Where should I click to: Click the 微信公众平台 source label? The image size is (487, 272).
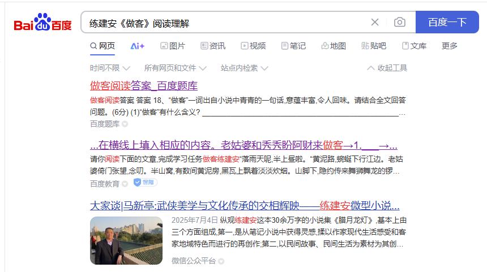(194, 261)
